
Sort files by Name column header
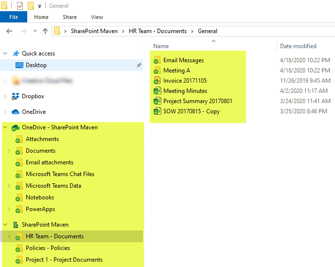(x=161, y=46)
